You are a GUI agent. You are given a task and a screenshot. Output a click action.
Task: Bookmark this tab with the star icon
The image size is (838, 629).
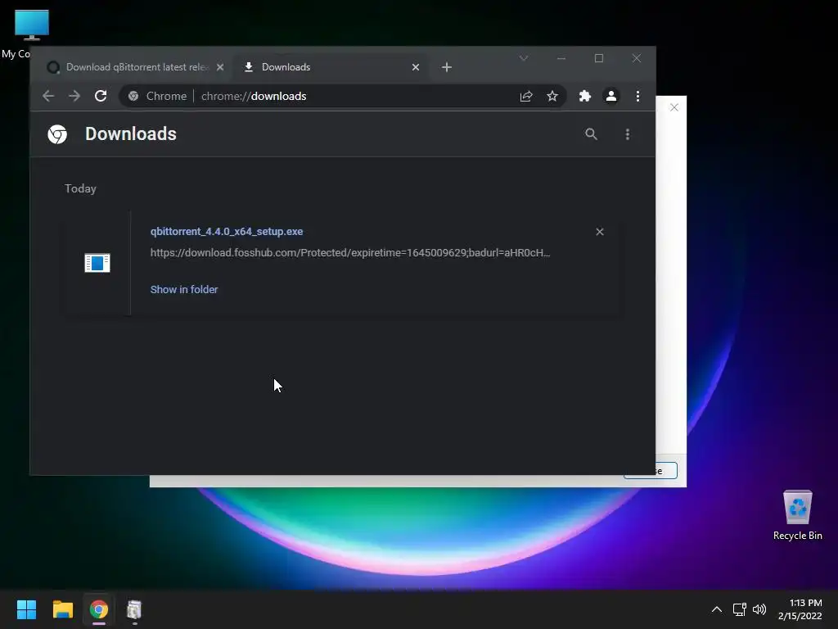tap(552, 97)
